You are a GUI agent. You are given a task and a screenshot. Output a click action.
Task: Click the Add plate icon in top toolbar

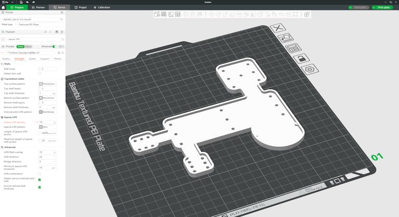pos(164,14)
